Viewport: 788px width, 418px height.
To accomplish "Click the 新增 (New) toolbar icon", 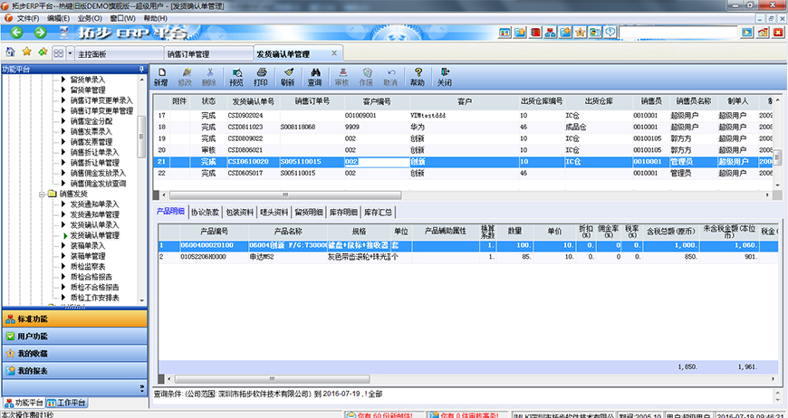I will 160,76.
